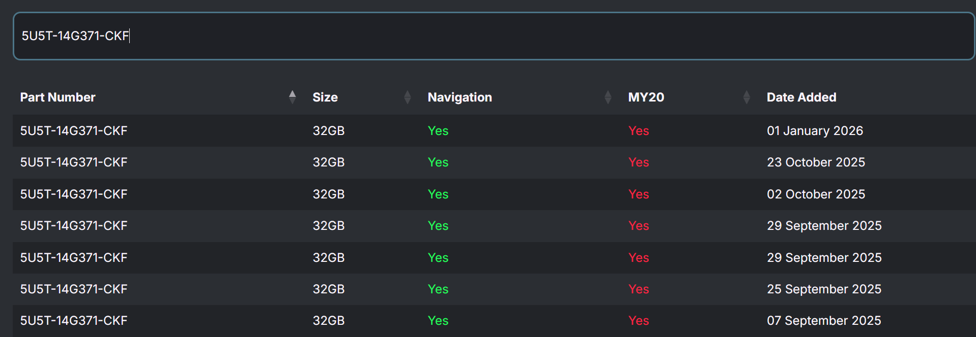This screenshot has width=976, height=337.
Task: Select the 07 September 2025 date cell
Action: click(823, 320)
